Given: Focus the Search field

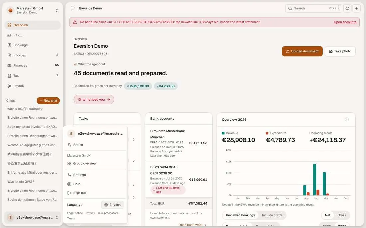Looking at the screenshot, I should tap(313, 8).
